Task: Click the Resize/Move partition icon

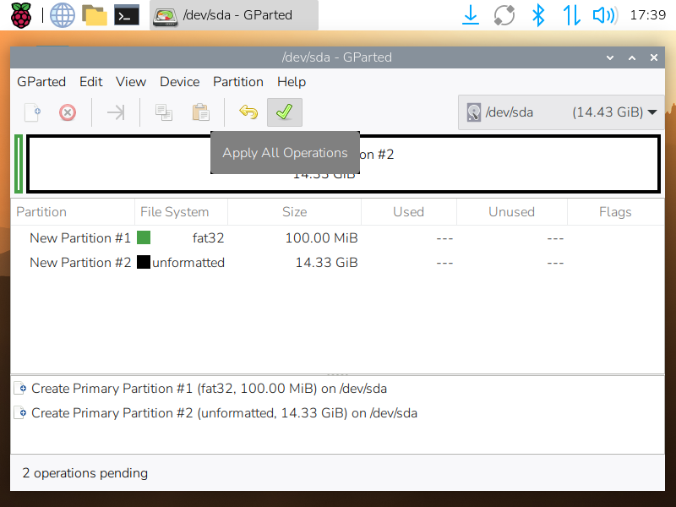Action: click(x=116, y=112)
